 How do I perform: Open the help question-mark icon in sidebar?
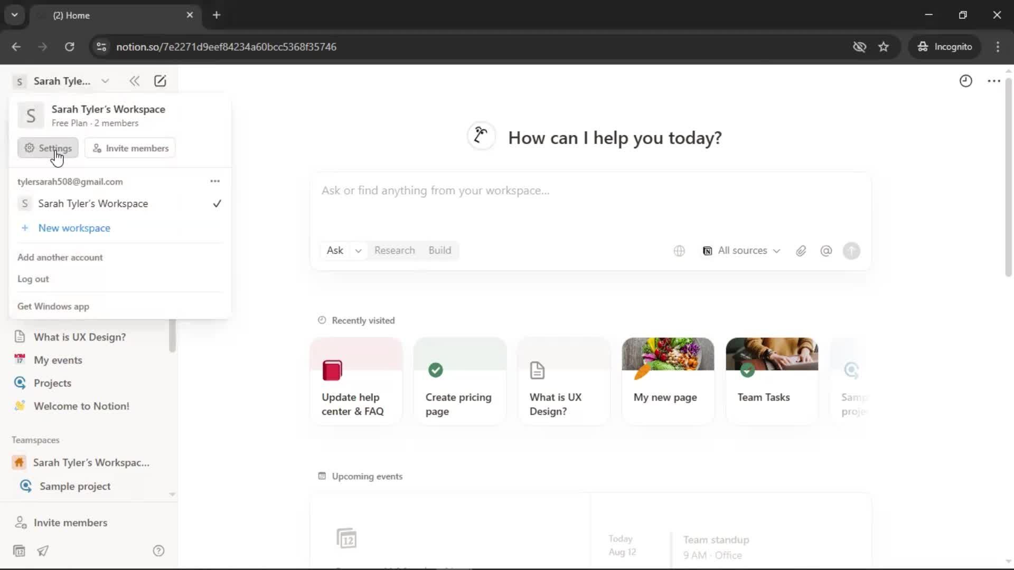(x=158, y=550)
